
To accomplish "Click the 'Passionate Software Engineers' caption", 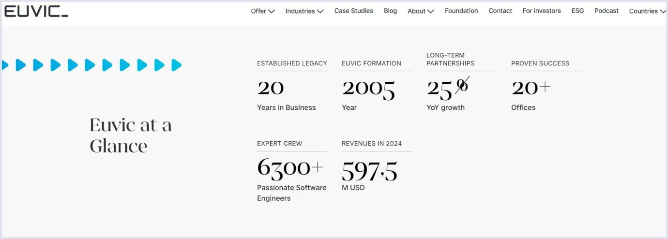I will 292,193.
